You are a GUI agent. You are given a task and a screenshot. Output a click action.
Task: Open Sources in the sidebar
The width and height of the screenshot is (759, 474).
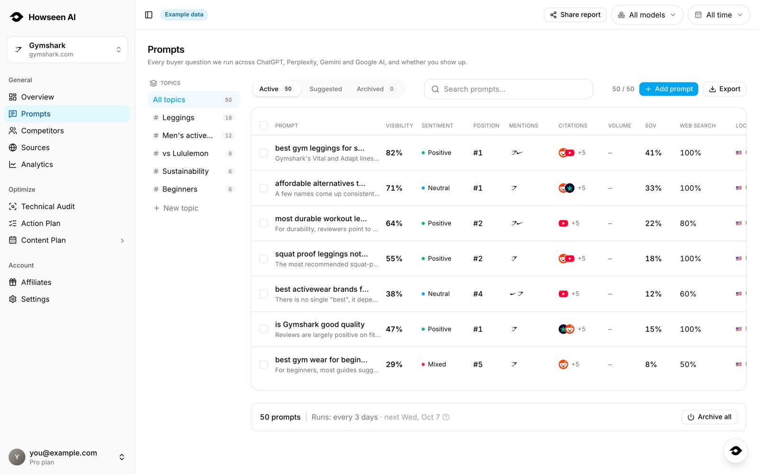(67, 147)
